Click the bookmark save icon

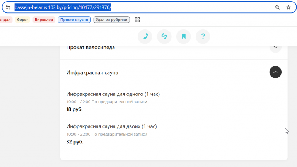184,36
